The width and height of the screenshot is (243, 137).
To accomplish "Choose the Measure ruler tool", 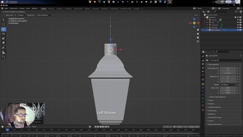I will coord(3,52).
